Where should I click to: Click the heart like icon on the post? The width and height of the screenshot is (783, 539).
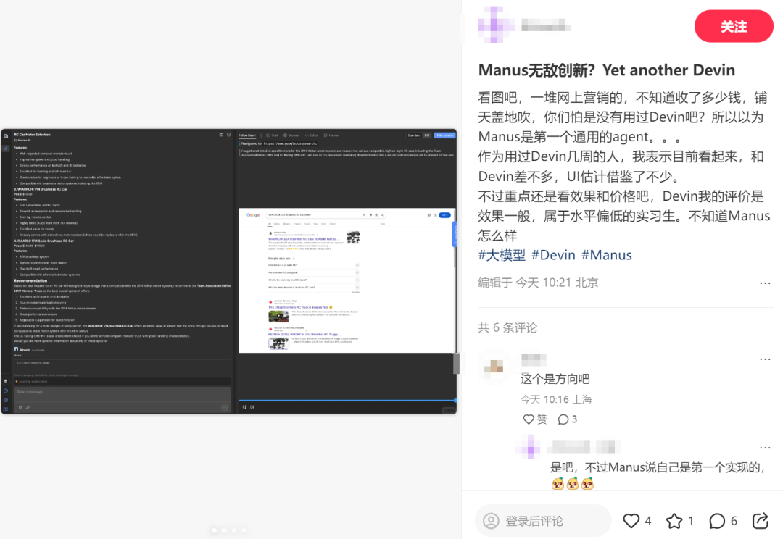(631, 520)
